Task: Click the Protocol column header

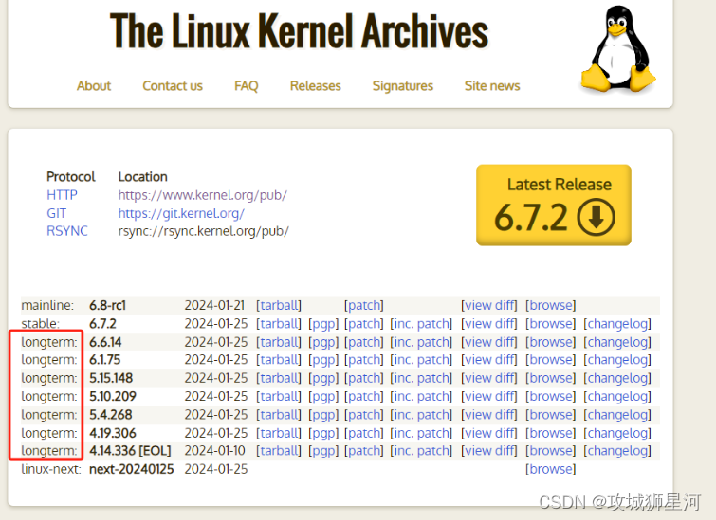Action: pos(71,177)
